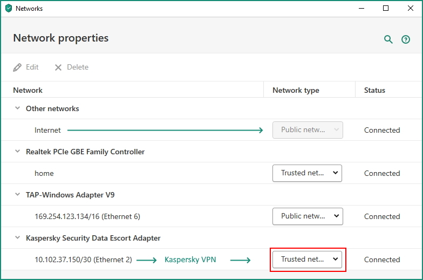This screenshot has width=423, height=280.
Task: Click the Edit pencil icon
Action: click(18, 67)
